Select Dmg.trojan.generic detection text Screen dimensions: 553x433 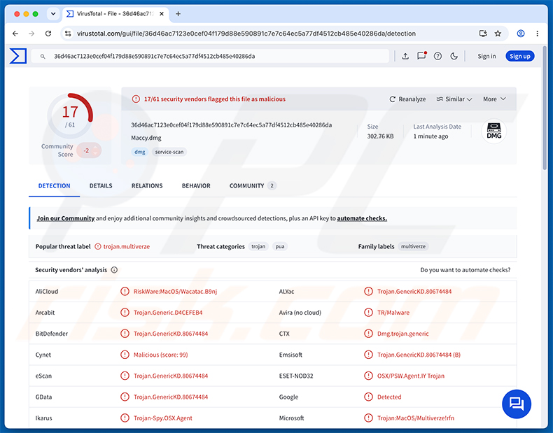tap(403, 334)
